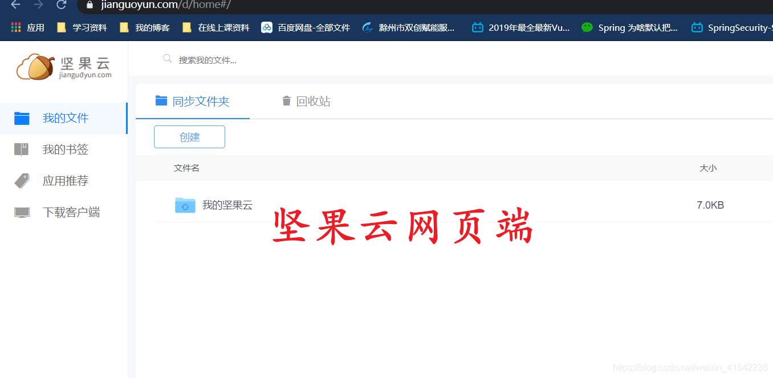Click folder icon on 同步文件夹 tab
Screen dimensions: 773x378
click(161, 101)
